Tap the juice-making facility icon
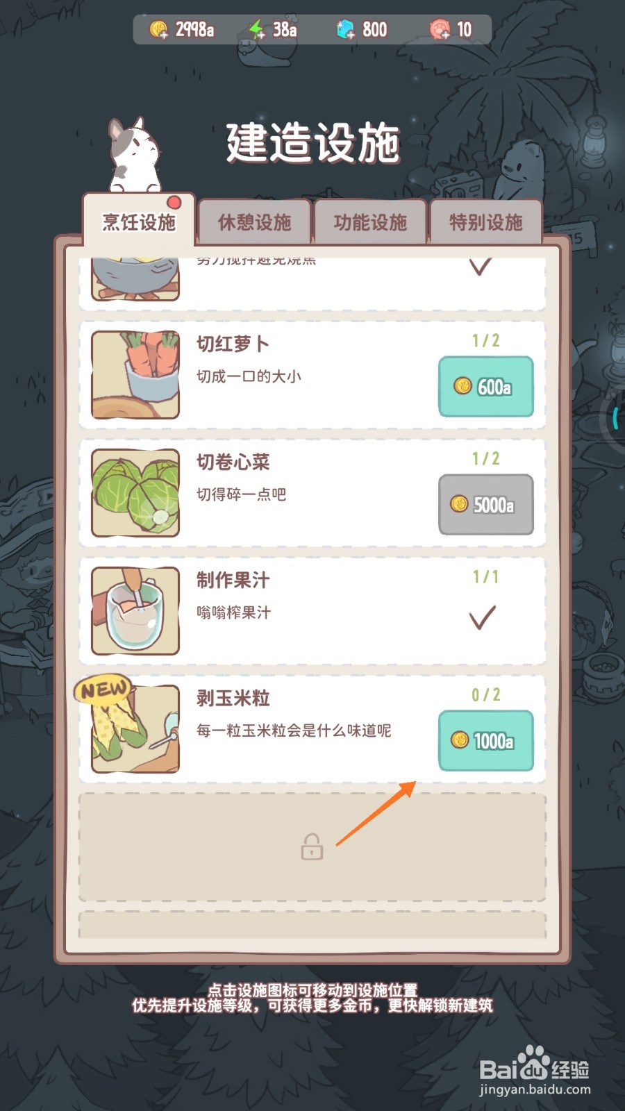This screenshot has height=1111, width=625. coord(135,611)
